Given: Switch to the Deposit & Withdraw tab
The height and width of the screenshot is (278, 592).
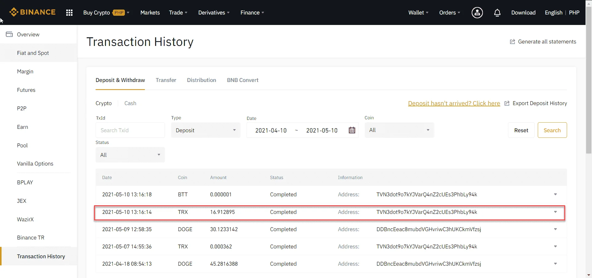Looking at the screenshot, I should pyautogui.click(x=120, y=80).
